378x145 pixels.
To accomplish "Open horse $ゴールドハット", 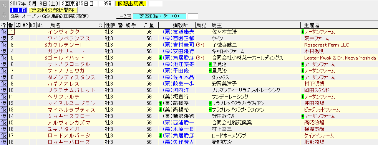I will click(x=65, y=58).
